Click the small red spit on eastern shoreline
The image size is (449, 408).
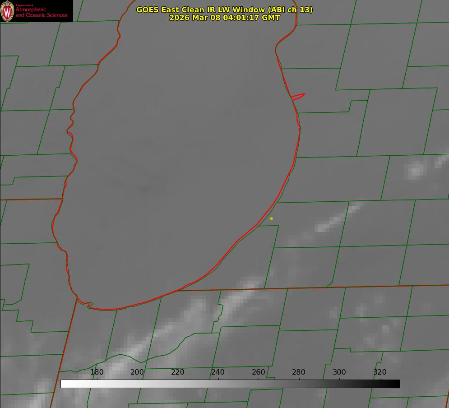click(299, 96)
